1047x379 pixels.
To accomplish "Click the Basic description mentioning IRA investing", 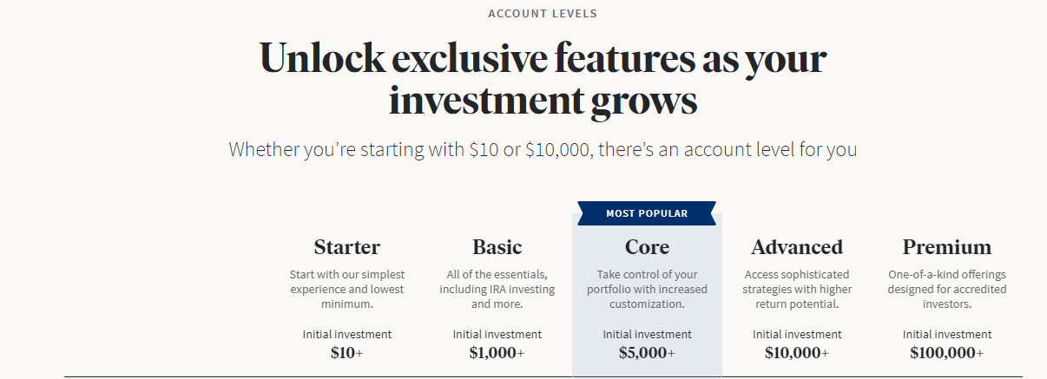I will click(x=497, y=290).
